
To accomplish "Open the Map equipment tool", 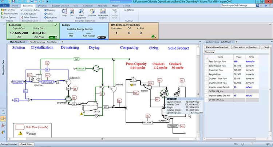I will pos(64,13).
